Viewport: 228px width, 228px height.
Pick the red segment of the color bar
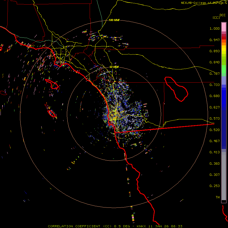224,38
